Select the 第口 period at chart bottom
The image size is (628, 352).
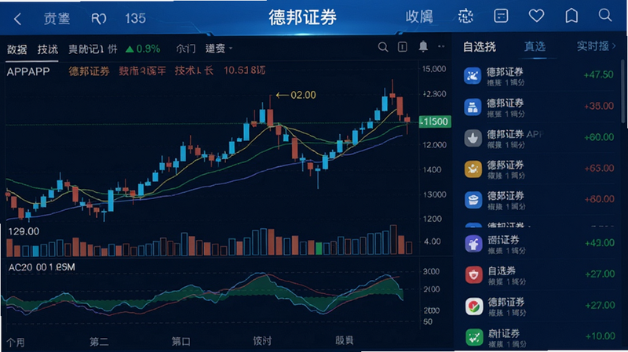181,341
